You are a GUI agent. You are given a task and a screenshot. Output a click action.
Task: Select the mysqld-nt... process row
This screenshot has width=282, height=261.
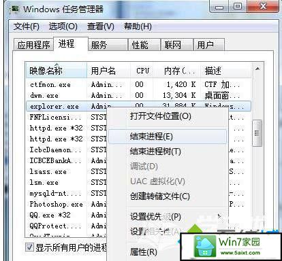click(66, 193)
